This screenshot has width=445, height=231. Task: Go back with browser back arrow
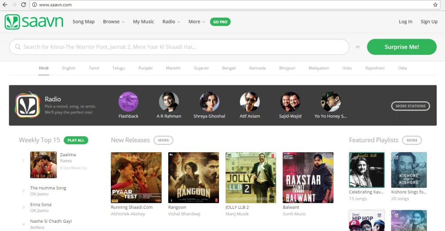click(5, 4)
